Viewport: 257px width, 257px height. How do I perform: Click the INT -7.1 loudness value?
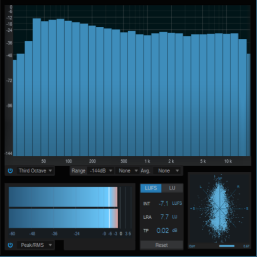click(x=164, y=203)
